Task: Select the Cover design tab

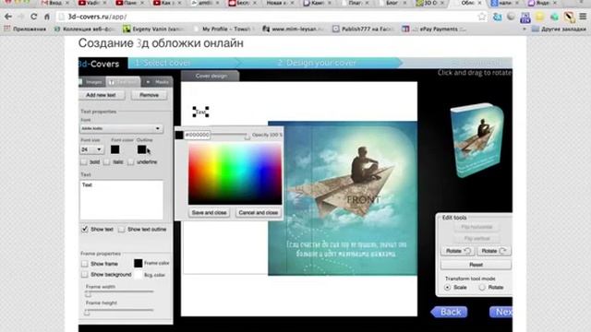Action: tap(211, 76)
